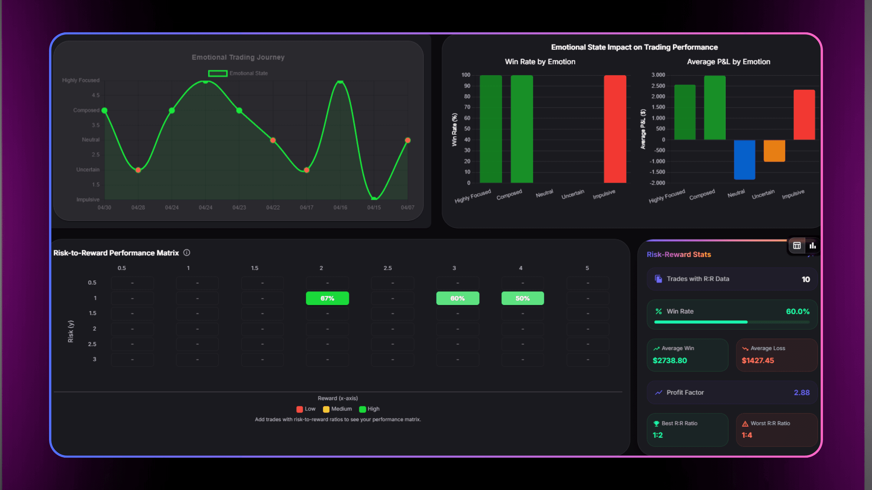872x490 pixels.
Task: Click the Reward (x-axis) label under the matrix
Action: coord(338,398)
